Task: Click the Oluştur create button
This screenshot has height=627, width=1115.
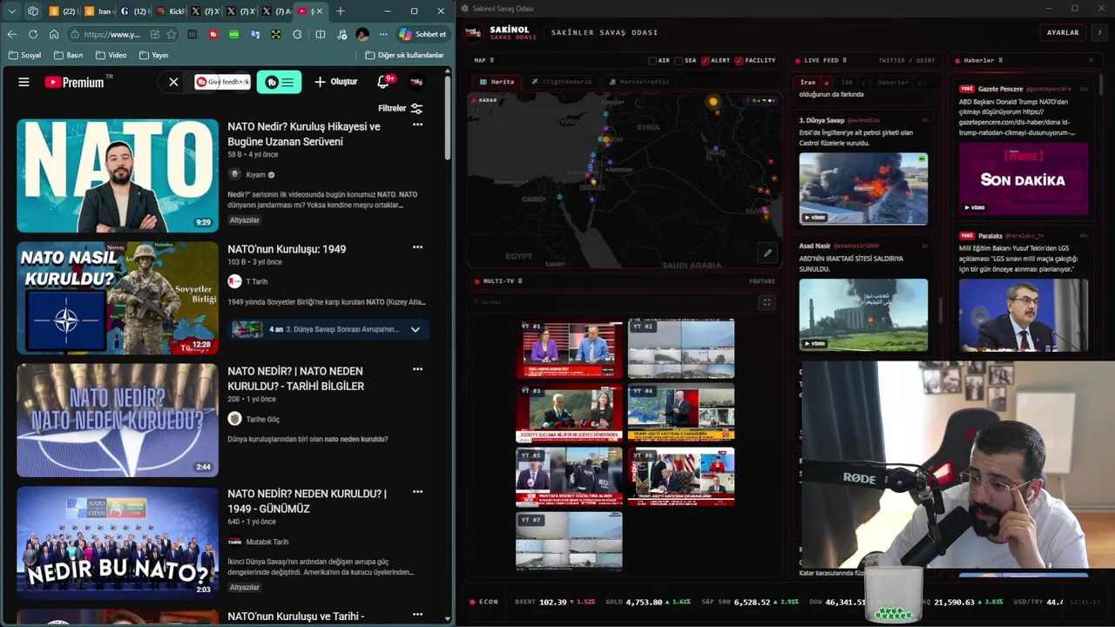Action: tap(336, 82)
